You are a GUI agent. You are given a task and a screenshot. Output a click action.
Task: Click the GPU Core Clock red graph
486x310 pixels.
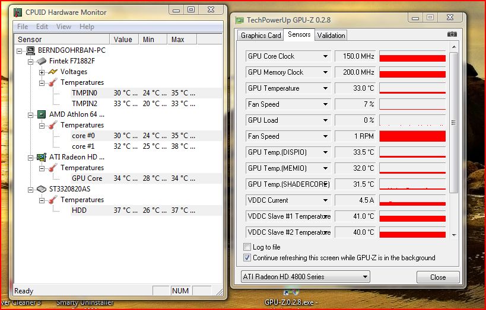(412, 56)
